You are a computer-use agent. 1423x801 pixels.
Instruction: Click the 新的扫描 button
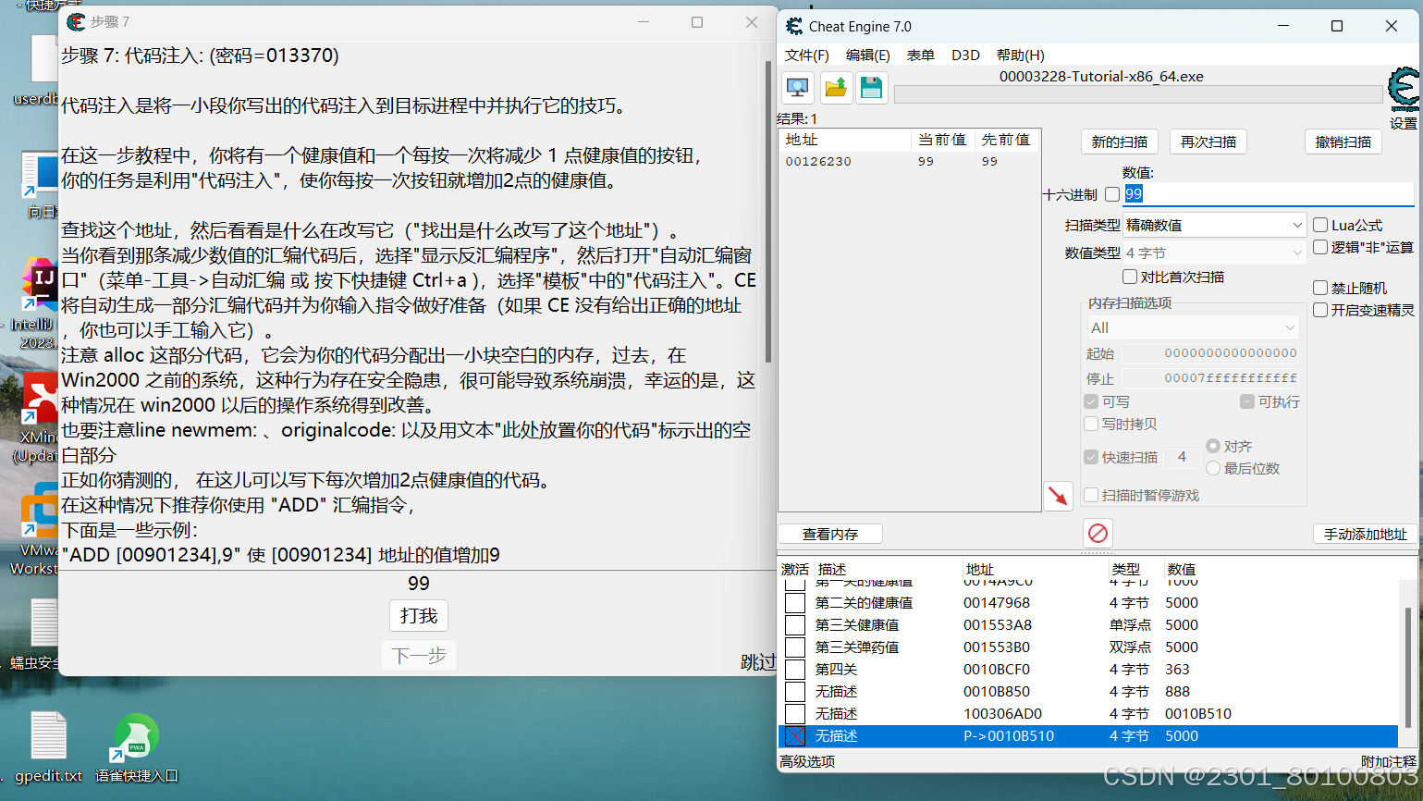click(1119, 142)
